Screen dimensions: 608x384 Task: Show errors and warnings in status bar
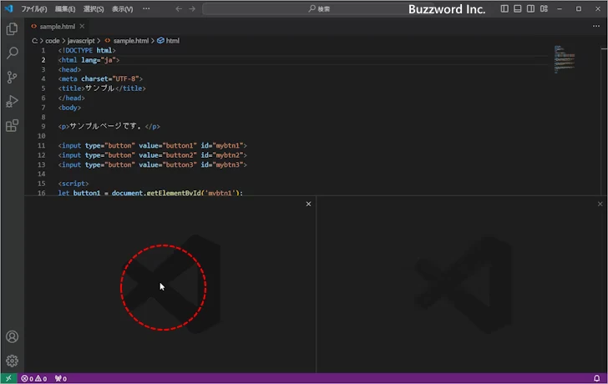coord(33,378)
